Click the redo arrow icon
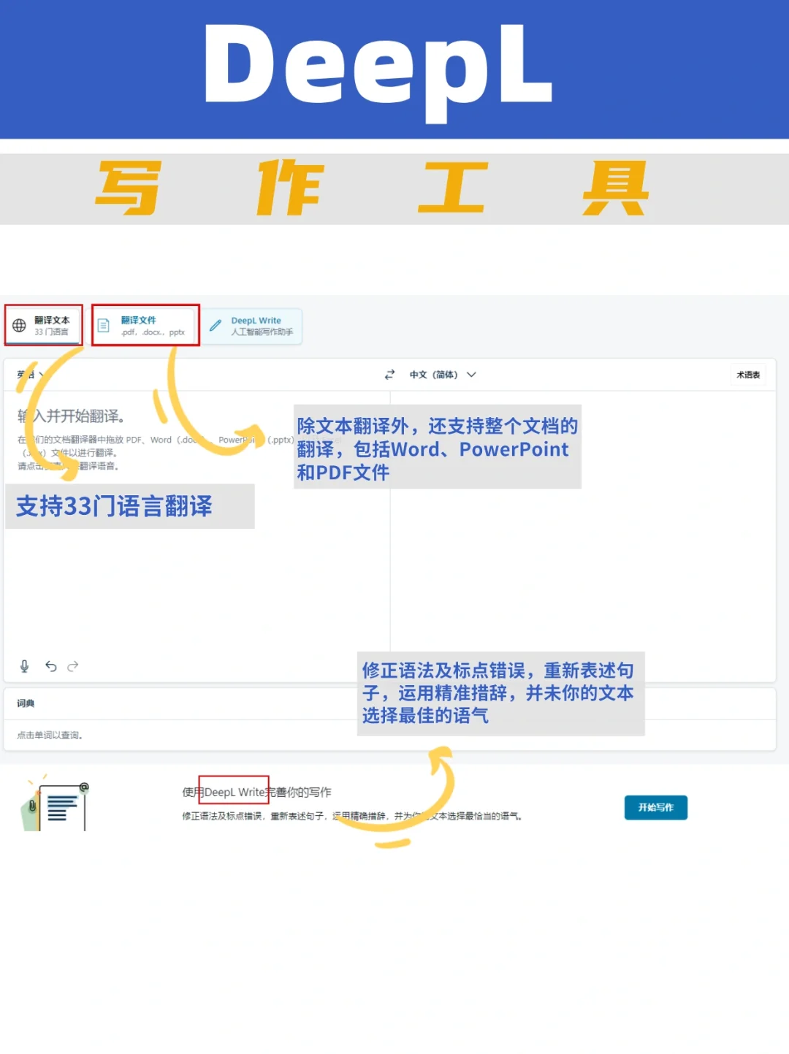Viewport: 789px width, 1054px height. pyautogui.click(x=72, y=666)
